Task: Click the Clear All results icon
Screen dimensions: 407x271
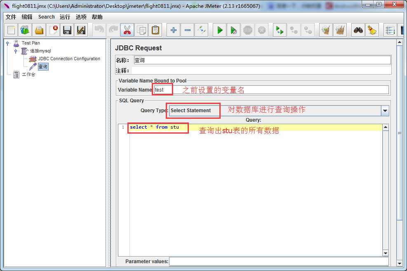Action: pyautogui.click(x=340, y=31)
